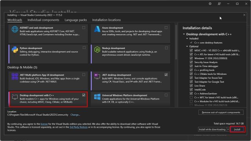
Task: Uncheck IntelliCode optional component
Action: [x=191, y=90]
